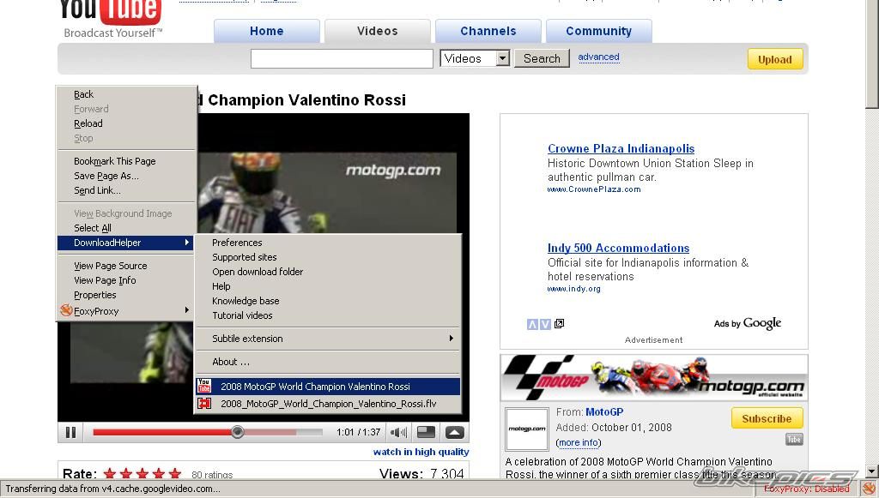Click the small Tube icon under Subscribe
879x498 pixels.
pos(794,439)
